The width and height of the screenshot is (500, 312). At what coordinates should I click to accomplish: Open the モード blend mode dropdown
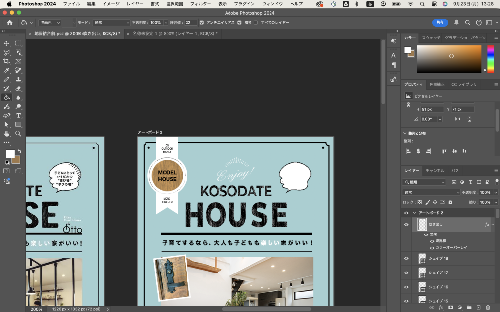pyautogui.click(x=111, y=23)
